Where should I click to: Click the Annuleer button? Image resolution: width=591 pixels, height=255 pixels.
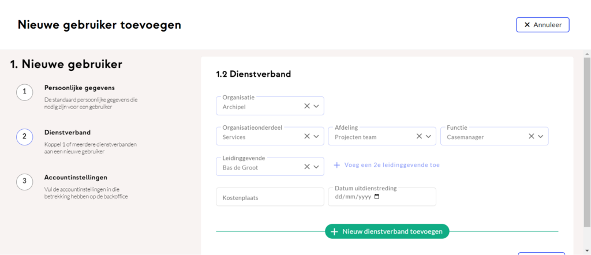tap(543, 25)
